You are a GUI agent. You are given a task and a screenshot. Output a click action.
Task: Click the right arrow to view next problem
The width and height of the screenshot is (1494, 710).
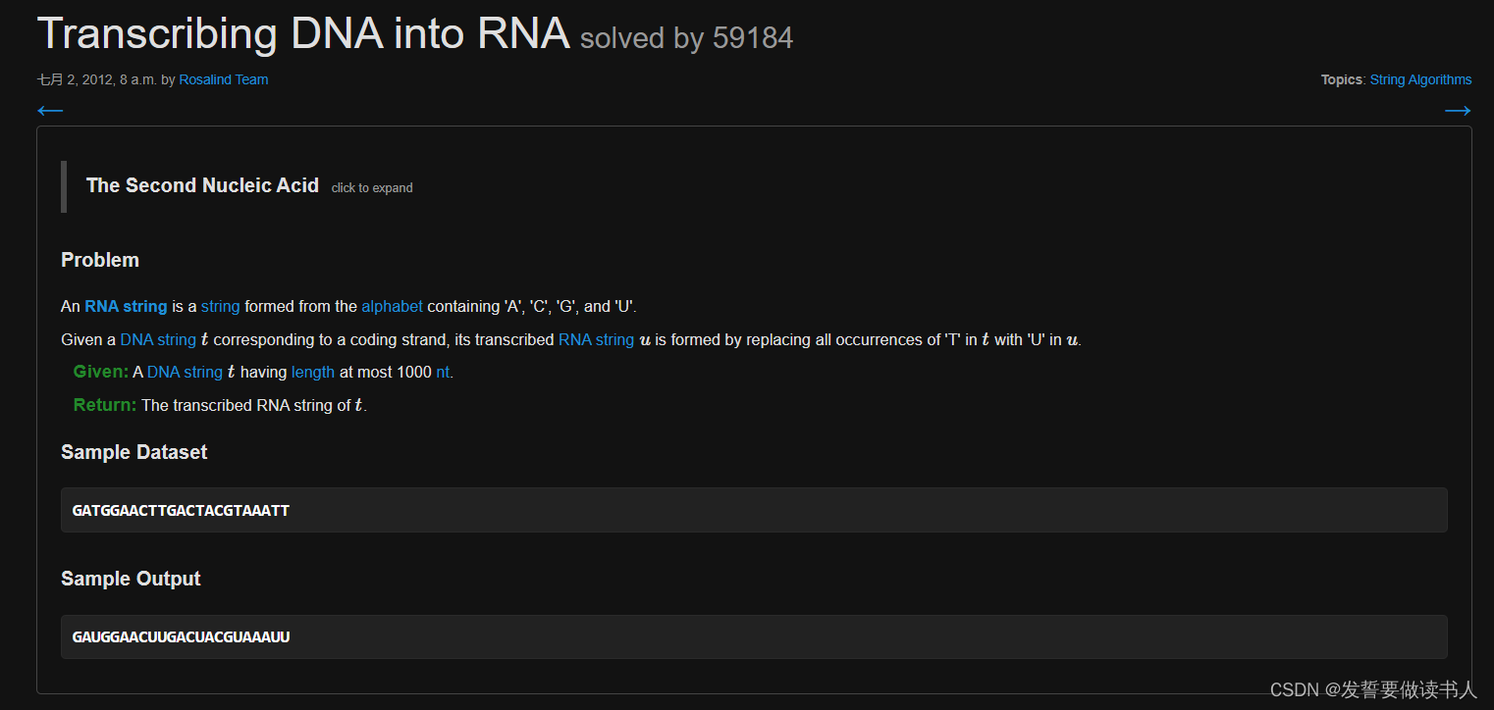(x=1458, y=110)
